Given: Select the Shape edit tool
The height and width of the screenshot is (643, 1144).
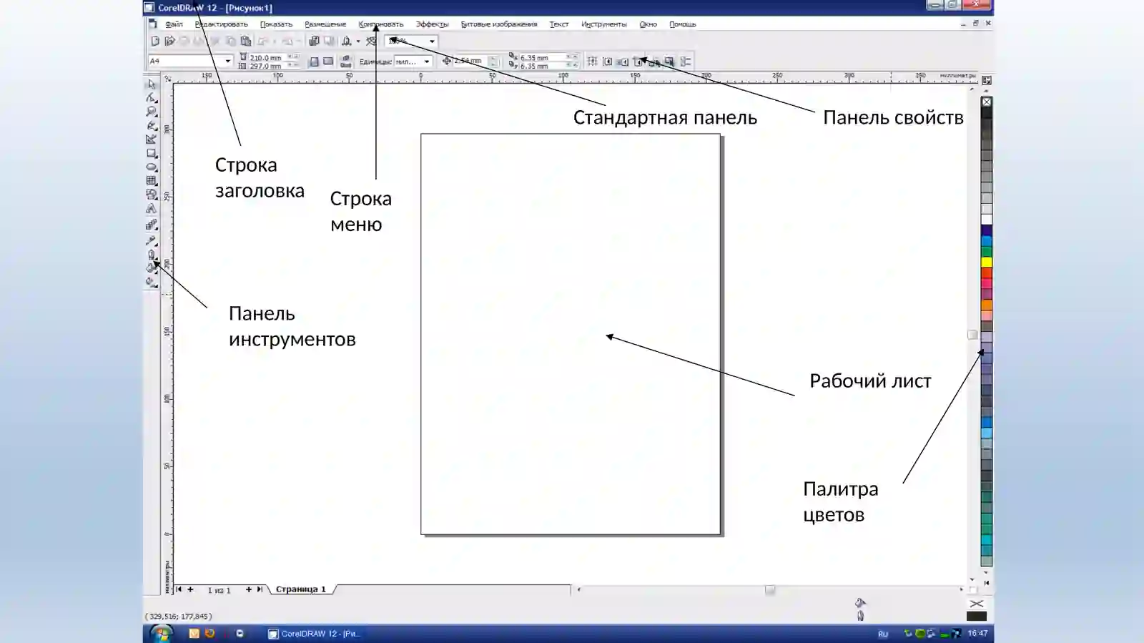Looking at the screenshot, I should (x=152, y=98).
